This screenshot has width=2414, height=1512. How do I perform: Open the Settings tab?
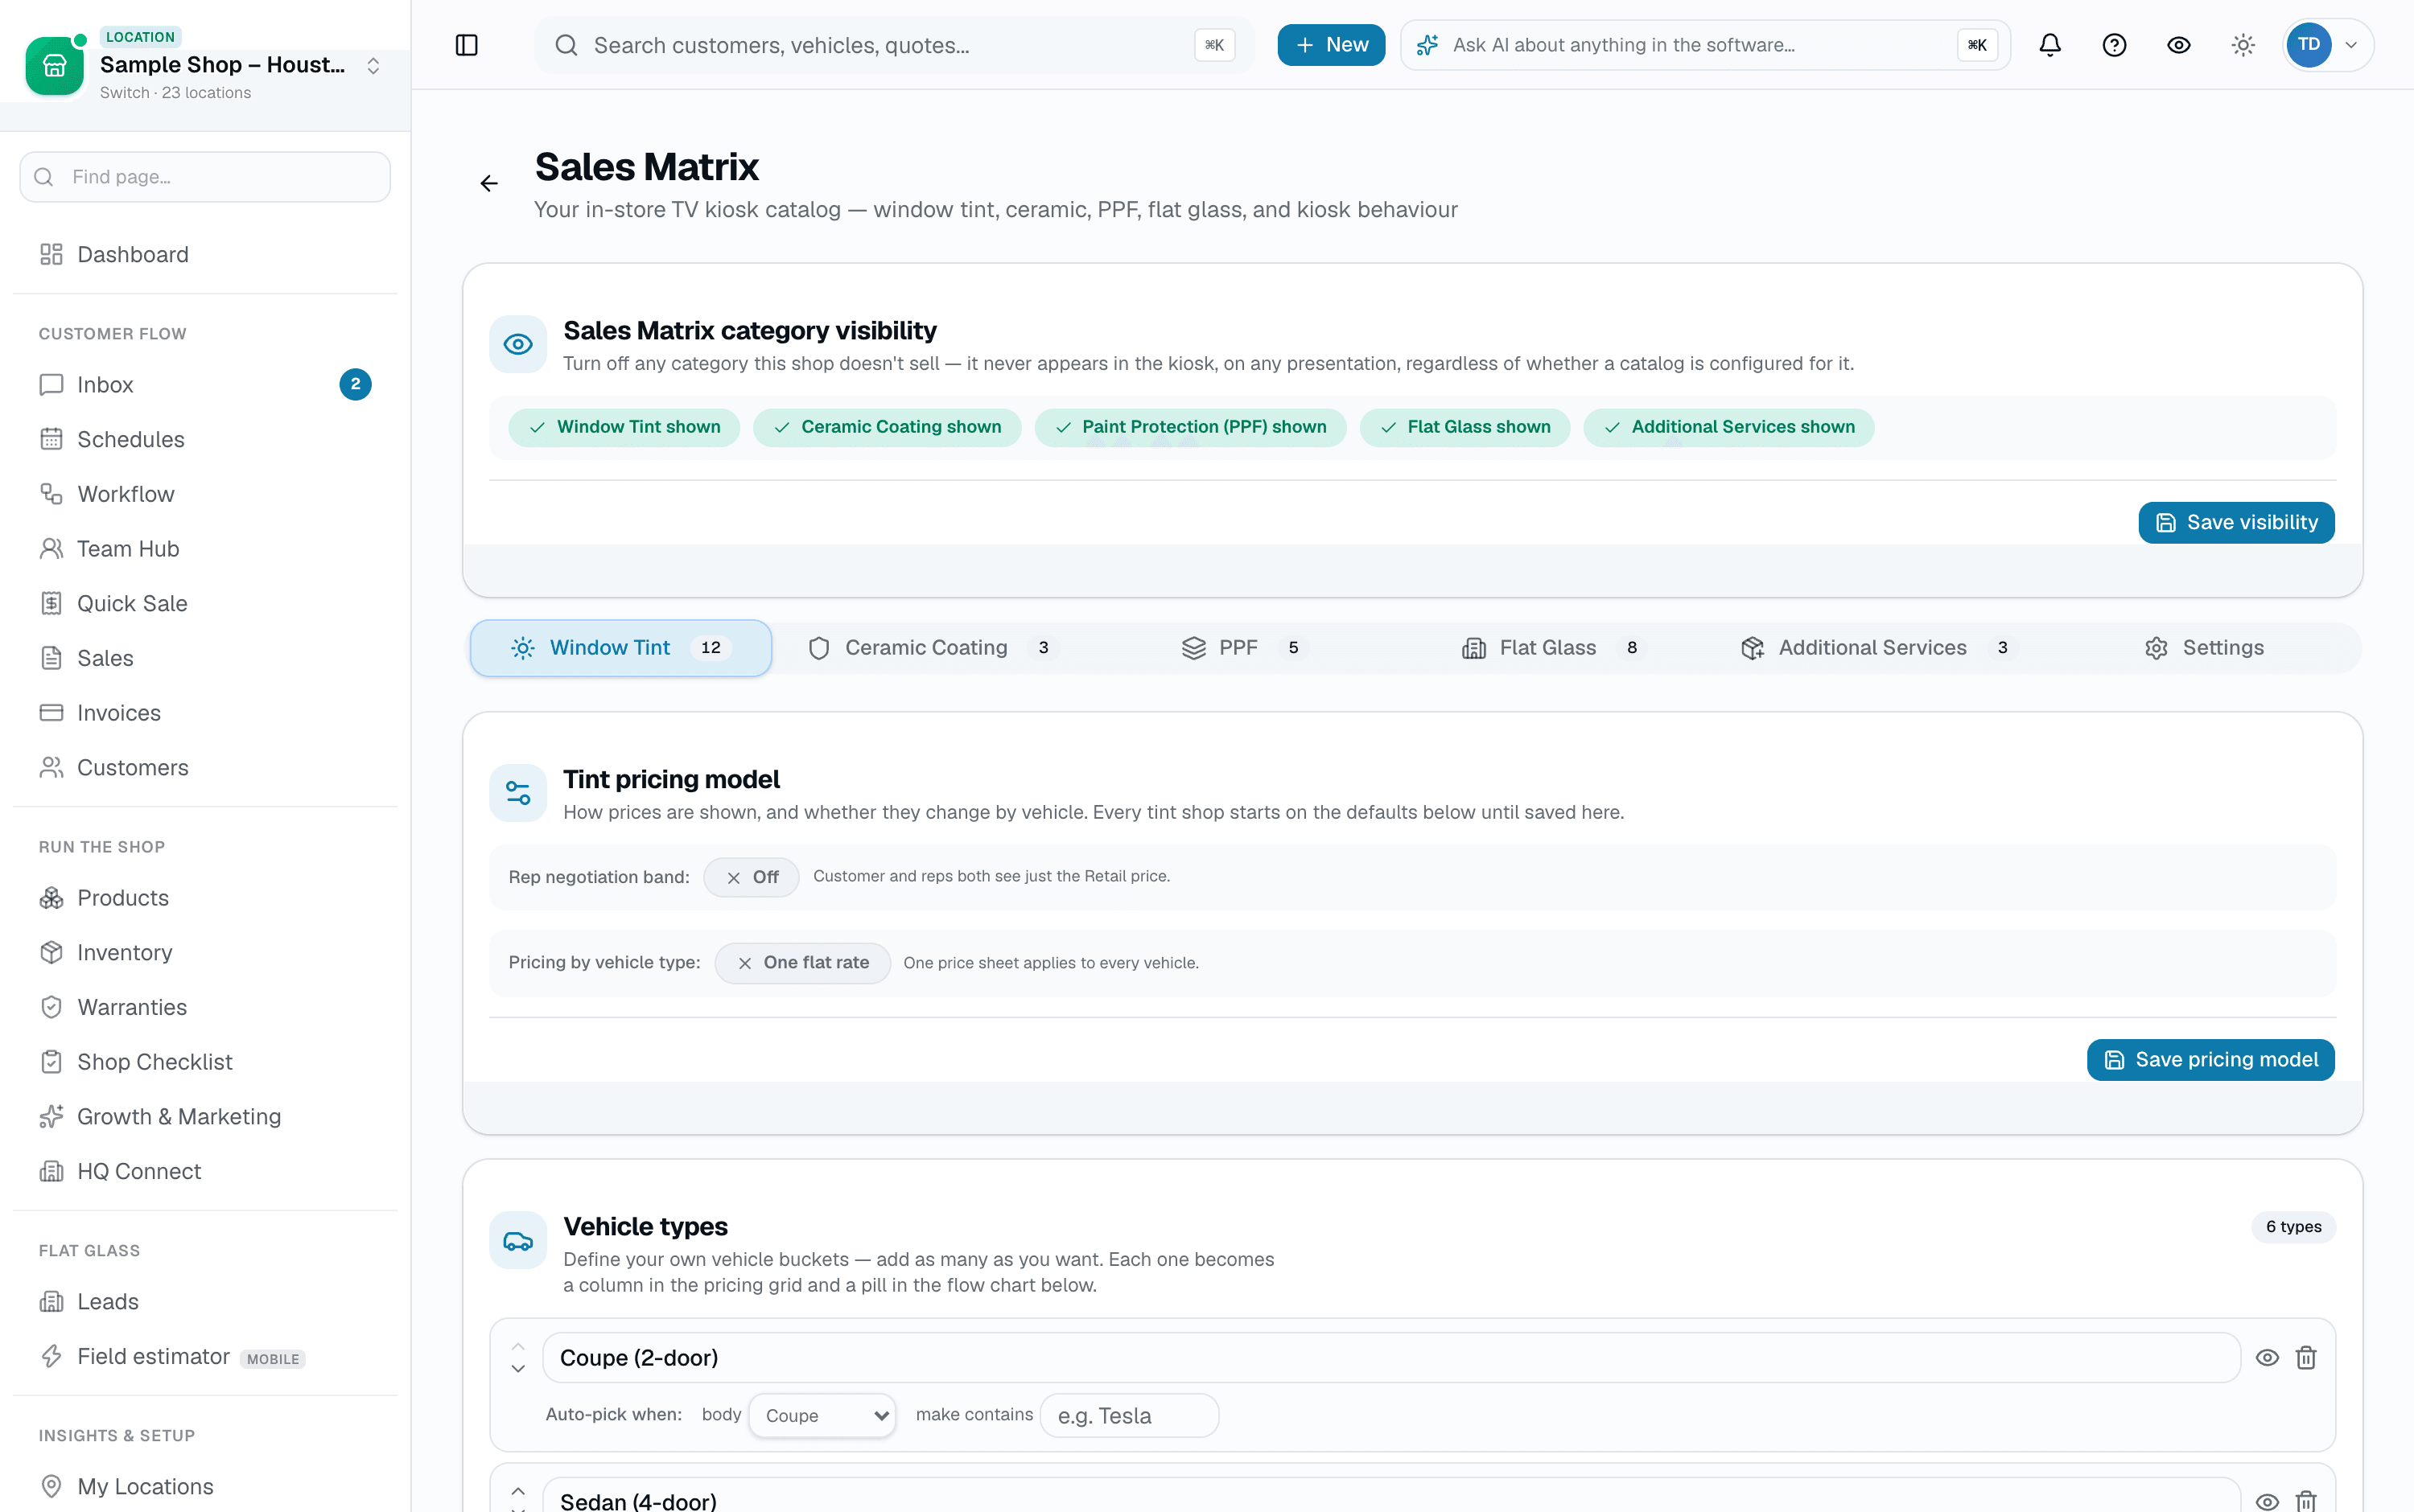2204,648
